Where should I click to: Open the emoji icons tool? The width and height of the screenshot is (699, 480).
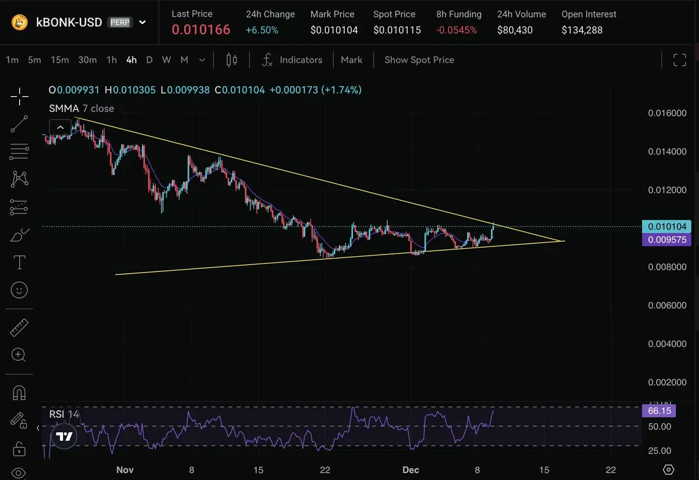[19, 290]
